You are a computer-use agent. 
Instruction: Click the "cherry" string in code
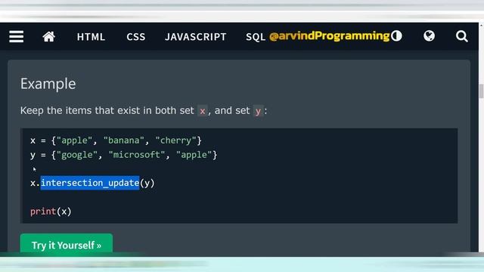point(176,141)
